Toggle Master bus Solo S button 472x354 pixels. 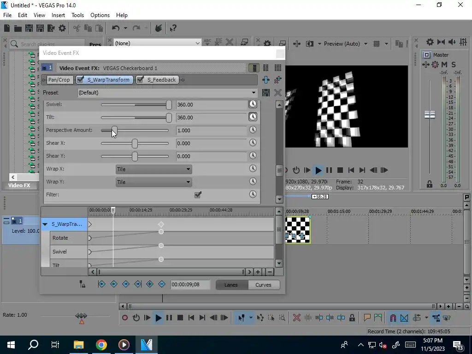[x=454, y=65]
